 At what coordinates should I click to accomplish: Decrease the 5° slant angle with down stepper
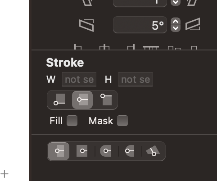pyautogui.click(x=176, y=28)
